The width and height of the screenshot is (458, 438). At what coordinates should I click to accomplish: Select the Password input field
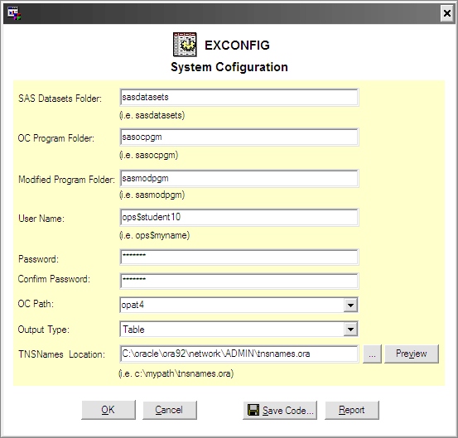click(x=239, y=258)
